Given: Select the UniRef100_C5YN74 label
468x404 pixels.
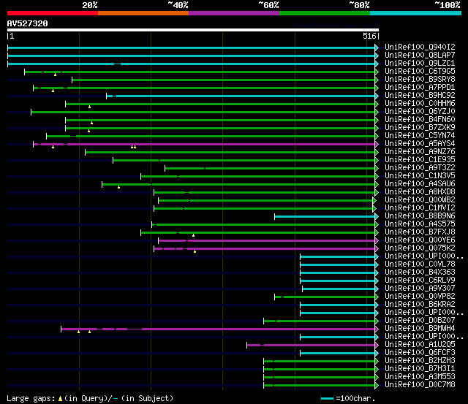Looking at the screenshot, I should pos(420,136).
